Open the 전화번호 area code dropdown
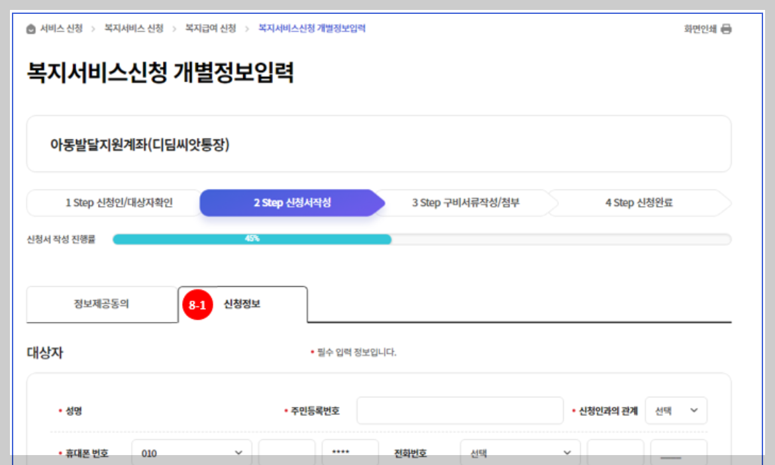Viewport: 775px width, 465px height. pyautogui.click(x=520, y=452)
